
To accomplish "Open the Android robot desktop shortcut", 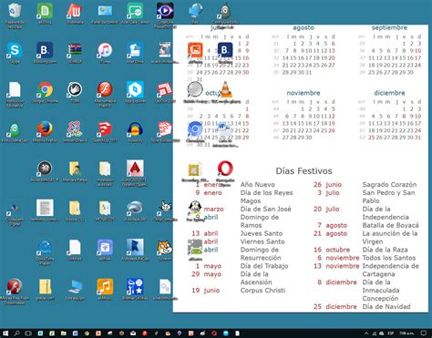I will 195,247.
